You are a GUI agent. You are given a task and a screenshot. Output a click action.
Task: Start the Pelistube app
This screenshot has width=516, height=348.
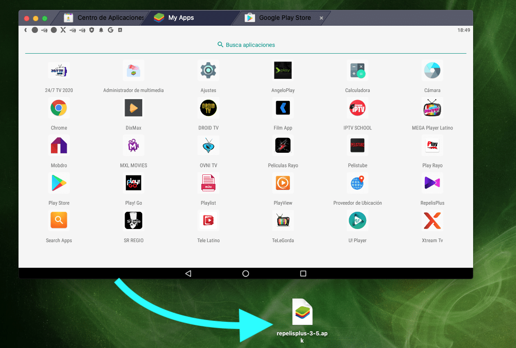click(x=358, y=146)
